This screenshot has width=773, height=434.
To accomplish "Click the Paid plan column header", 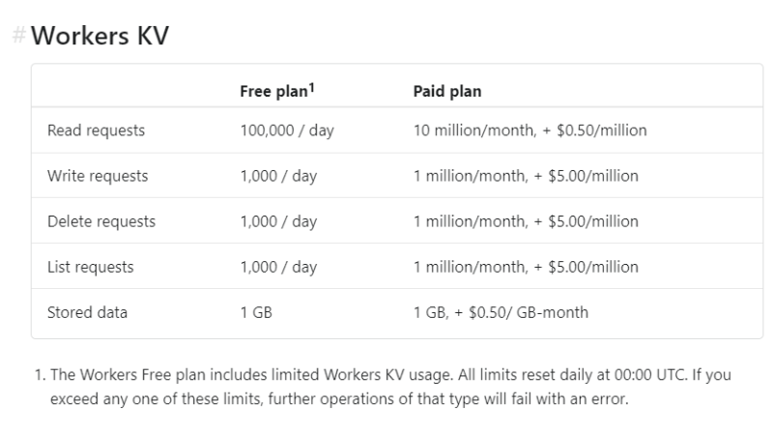I will 447,92.
